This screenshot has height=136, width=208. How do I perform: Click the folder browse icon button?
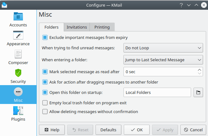click(198, 92)
